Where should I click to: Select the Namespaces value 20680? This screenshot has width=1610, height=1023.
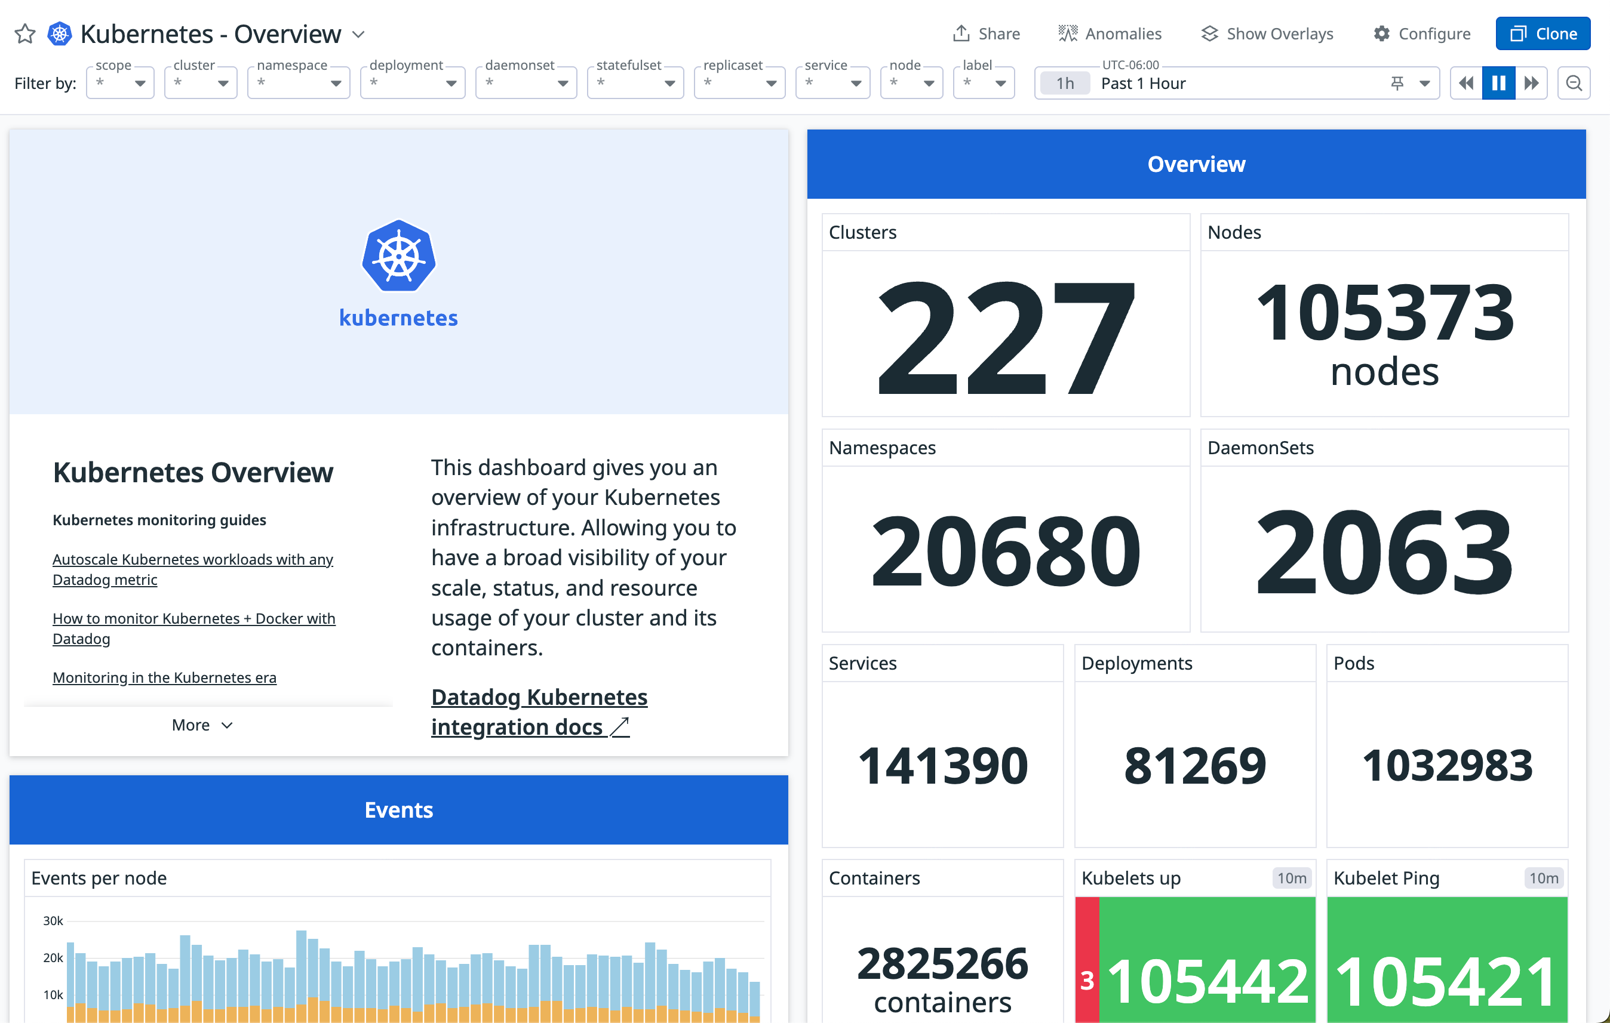(1006, 550)
